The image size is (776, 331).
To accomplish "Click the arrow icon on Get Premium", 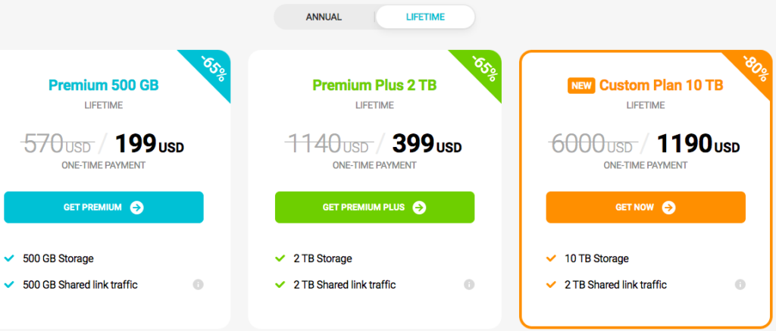I will pyautogui.click(x=137, y=208).
